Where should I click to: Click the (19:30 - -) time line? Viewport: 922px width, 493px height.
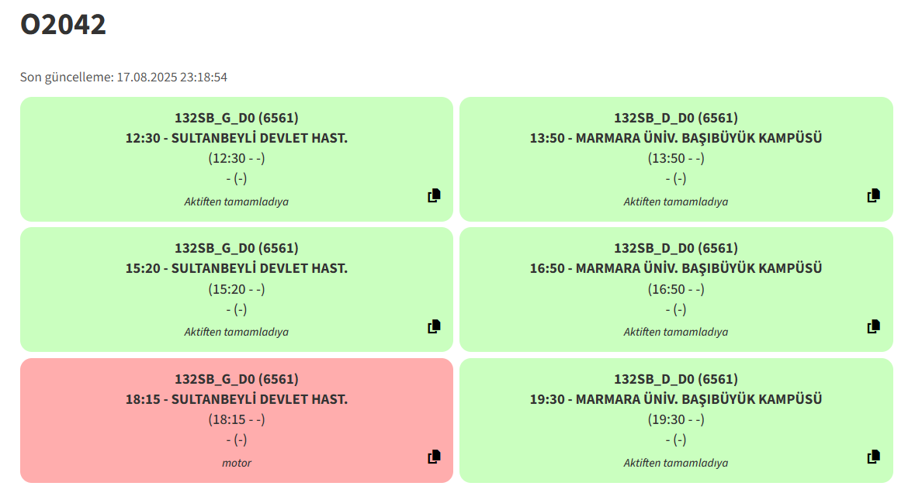click(676, 419)
